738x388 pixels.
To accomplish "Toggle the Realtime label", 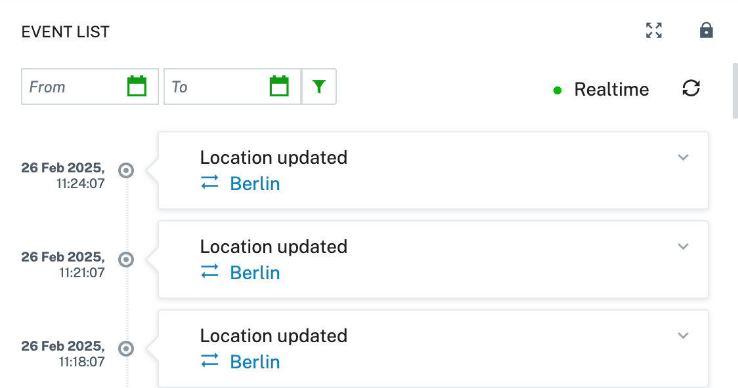I will [x=611, y=89].
